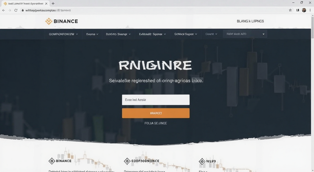314x172 pixels.
Task: Click the browser forward arrow
Action: click(9, 10)
